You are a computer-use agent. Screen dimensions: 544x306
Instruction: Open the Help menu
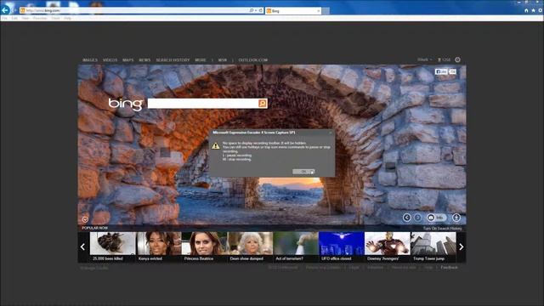68,18
